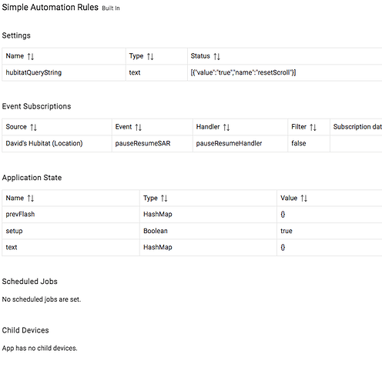
Task: Click the pauseResumeSAR event cell
Action: [152, 143]
